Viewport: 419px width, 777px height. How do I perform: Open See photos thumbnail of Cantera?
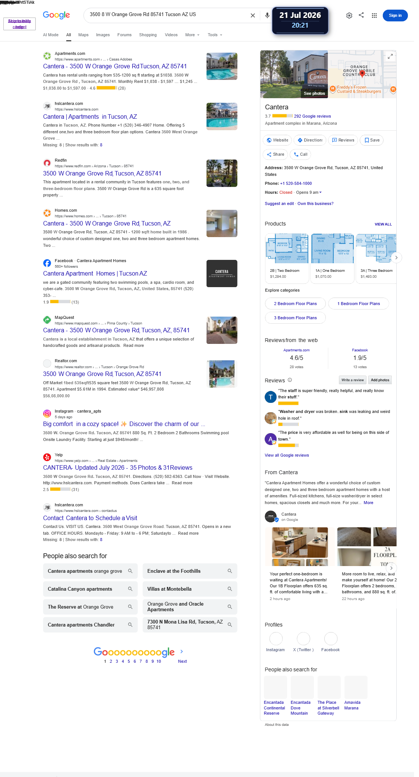(294, 74)
